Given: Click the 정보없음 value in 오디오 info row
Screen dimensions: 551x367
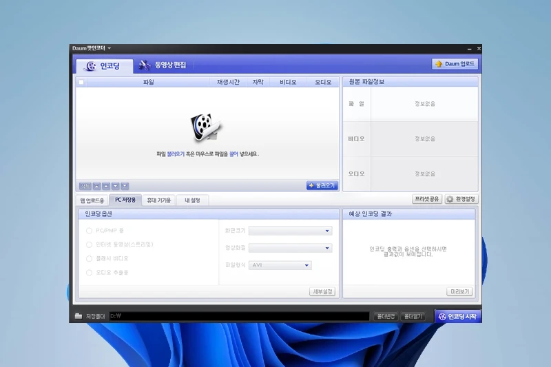Looking at the screenshot, I should (425, 174).
